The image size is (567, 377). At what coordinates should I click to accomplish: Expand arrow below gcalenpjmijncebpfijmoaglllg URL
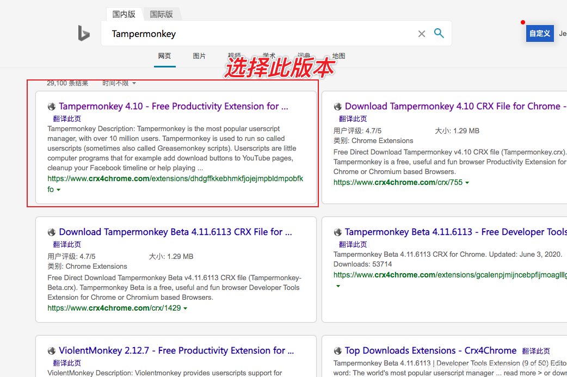click(338, 286)
